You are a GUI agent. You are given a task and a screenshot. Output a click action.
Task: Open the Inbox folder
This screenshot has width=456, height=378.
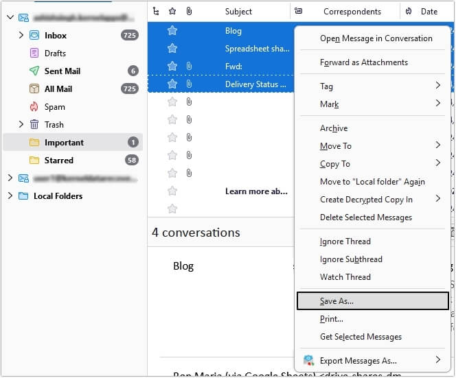tap(55, 36)
